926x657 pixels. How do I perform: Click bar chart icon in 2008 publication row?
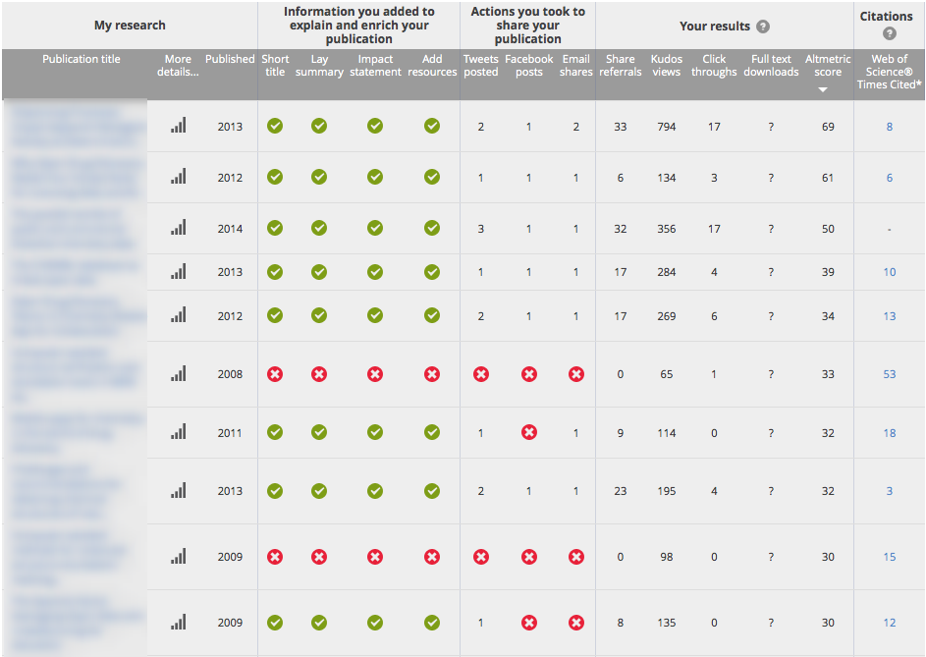click(x=178, y=373)
